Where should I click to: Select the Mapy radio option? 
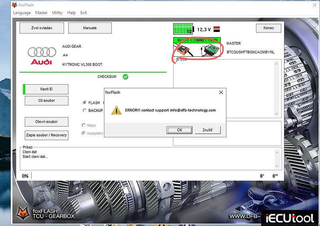84,125
